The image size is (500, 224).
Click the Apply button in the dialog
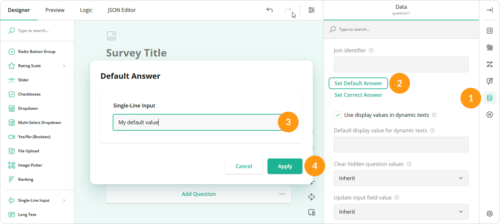click(285, 166)
